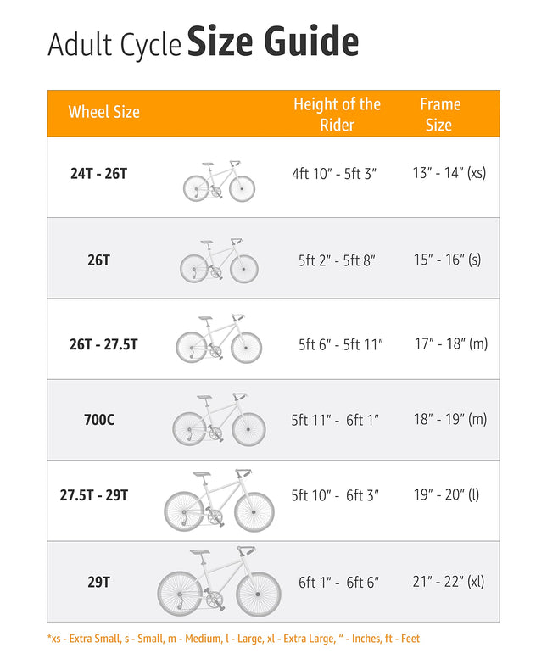Image resolution: width=547 pixels, height=670 pixels.
Task: Click frame size 19″ - 20″ (l)
Action: (446, 494)
